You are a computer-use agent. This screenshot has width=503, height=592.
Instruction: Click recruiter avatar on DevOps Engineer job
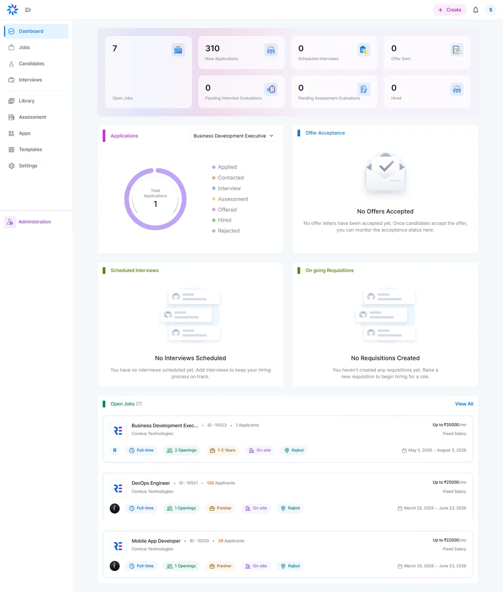[x=115, y=508]
